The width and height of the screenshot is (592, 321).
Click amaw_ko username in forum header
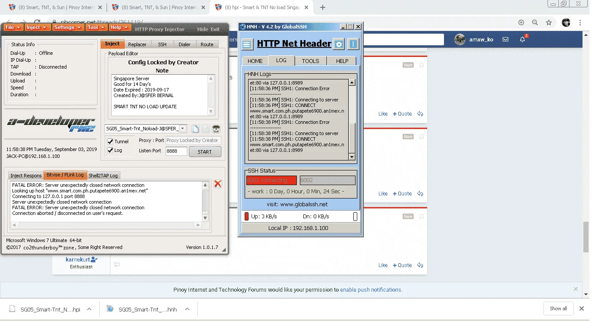[481, 39]
